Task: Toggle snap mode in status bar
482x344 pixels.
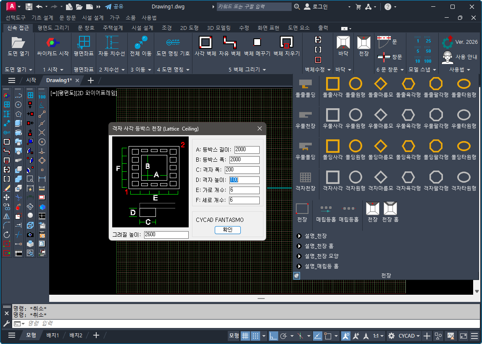Action: (255, 336)
